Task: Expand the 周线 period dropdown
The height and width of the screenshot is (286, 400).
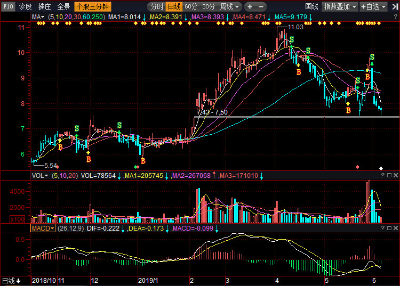Action: (x=230, y=7)
